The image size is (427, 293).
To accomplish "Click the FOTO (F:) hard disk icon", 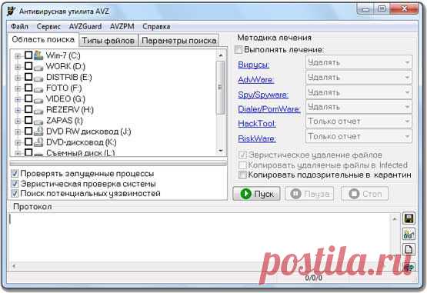I will (x=38, y=89).
